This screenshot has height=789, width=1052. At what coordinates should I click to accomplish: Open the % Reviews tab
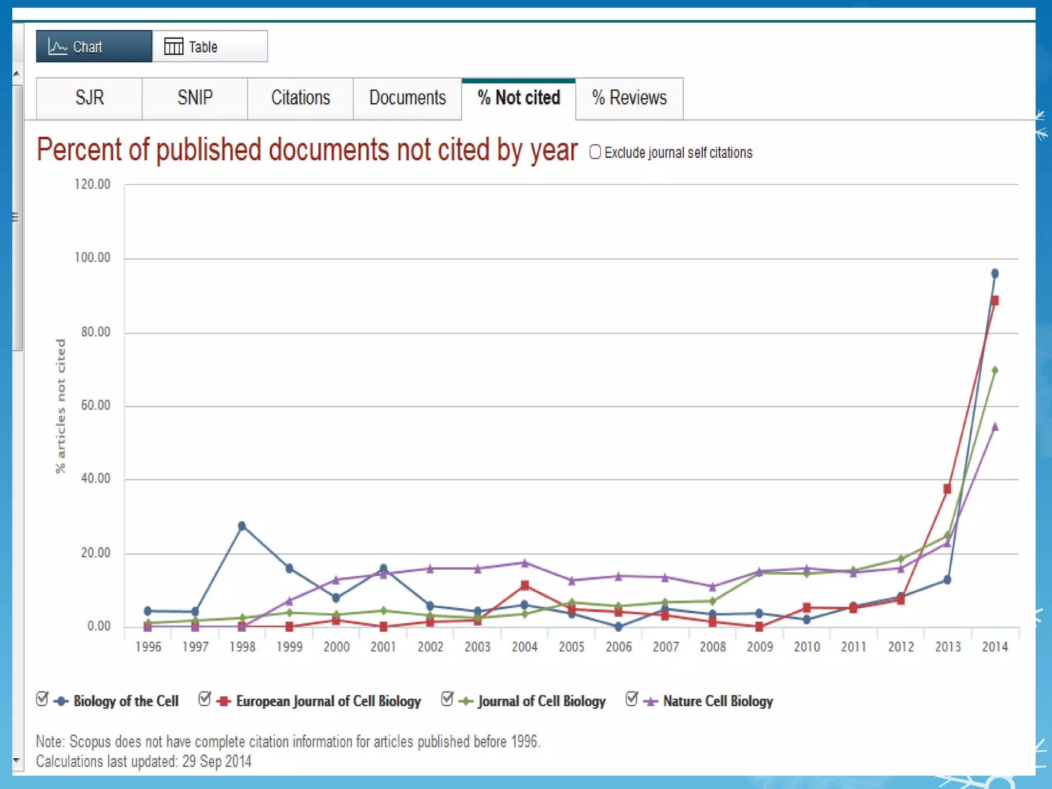[x=629, y=98]
